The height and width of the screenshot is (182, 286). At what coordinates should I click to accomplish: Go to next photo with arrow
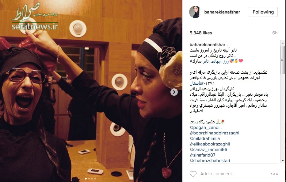[174, 92]
